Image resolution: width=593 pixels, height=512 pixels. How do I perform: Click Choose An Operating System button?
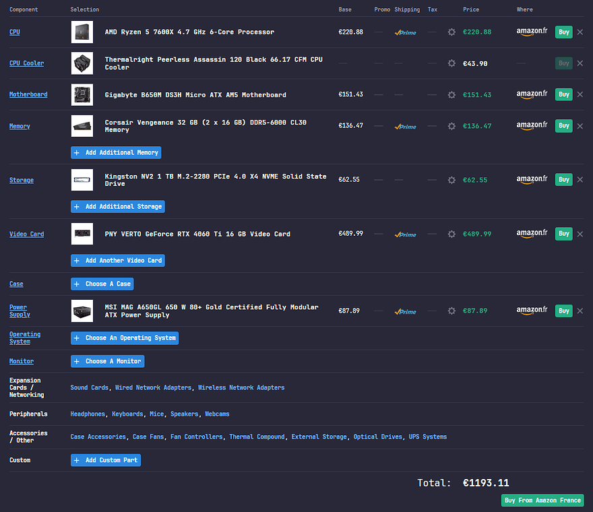tap(125, 338)
